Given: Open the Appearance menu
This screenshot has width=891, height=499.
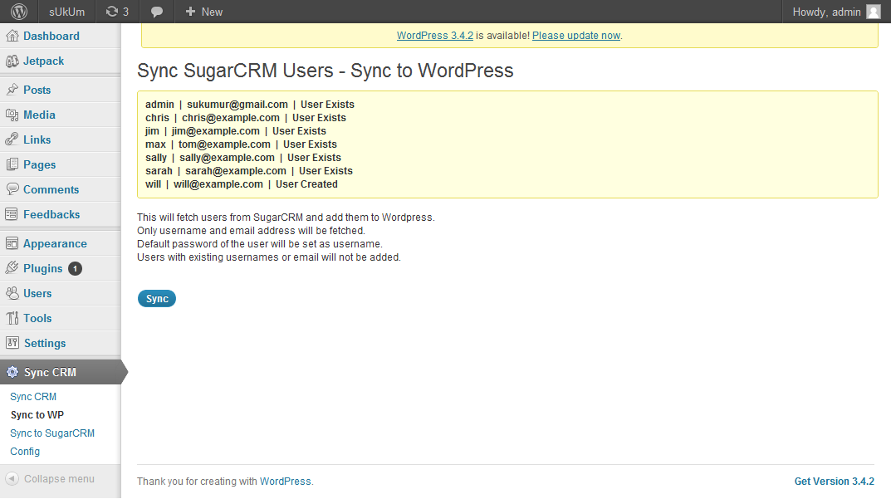Looking at the screenshot, I should tap(55, 243).
